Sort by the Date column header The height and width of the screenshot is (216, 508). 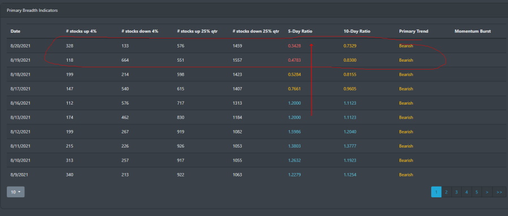(x=16, y=32)
